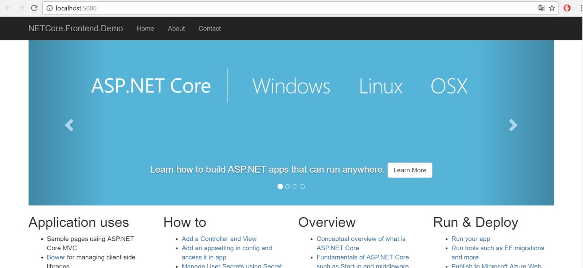This screenshot has height=268, width=583.
Task: Open 'Add an appsetting in config' link
Action: [227, 252]
